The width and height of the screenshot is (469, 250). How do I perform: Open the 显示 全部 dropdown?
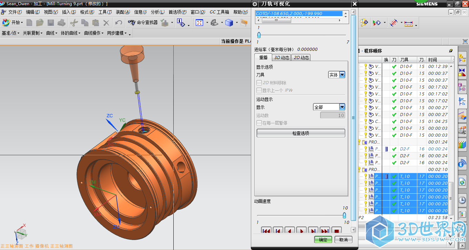(x=329, y=107)
